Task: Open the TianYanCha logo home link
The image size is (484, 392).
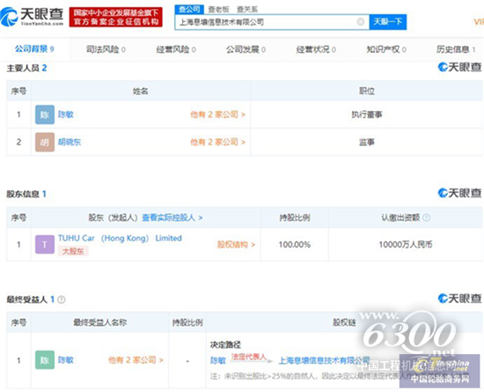Action: pos(32,17)
